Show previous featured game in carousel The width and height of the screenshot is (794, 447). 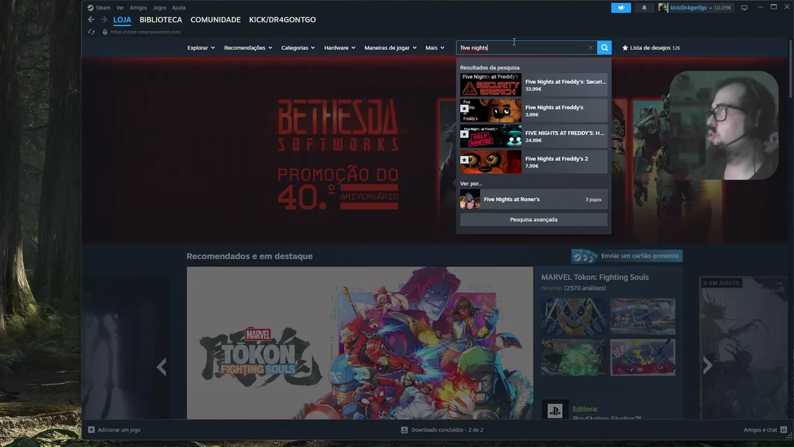[161, 367]
